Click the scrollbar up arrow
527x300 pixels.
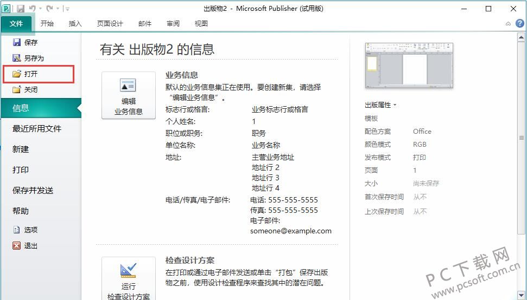[521, 37]
